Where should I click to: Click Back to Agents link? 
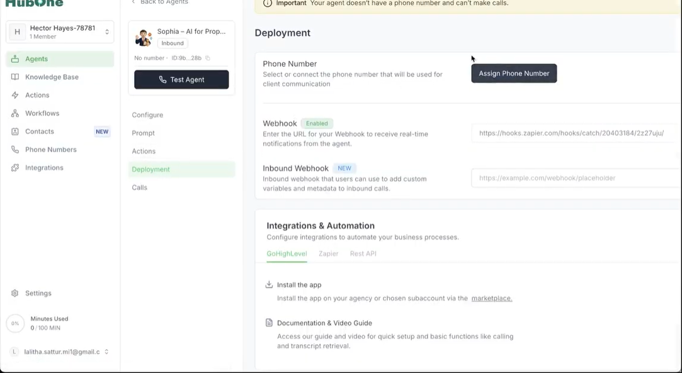tap(159, 2)
